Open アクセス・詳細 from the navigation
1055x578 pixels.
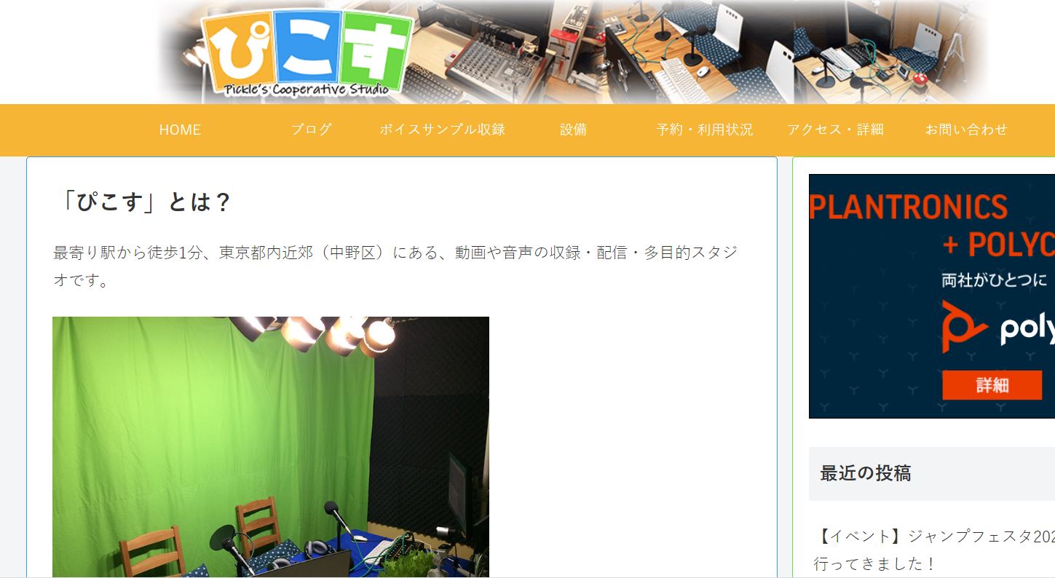click(x=835, y=130)
